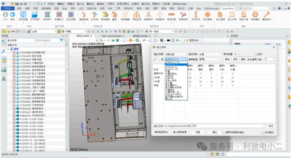Click the 建议模具配置 button
This screenshot has height=158, width=292.
click(x=180, y=132)
